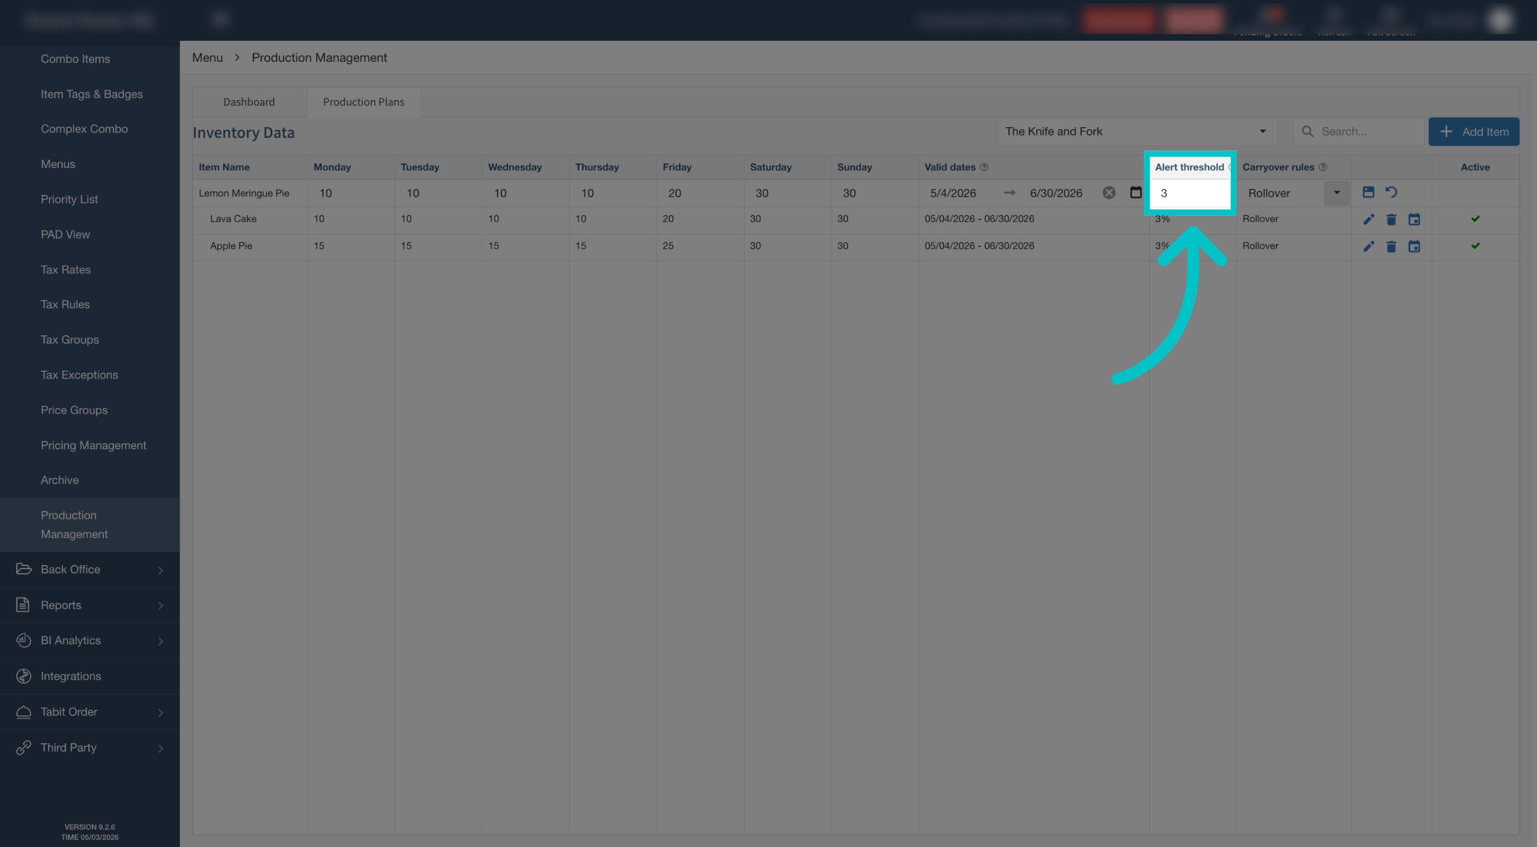Screen dimensions: 1537x847
Task: Open calendar icon for Apple Pie row
Action: 1414,246
